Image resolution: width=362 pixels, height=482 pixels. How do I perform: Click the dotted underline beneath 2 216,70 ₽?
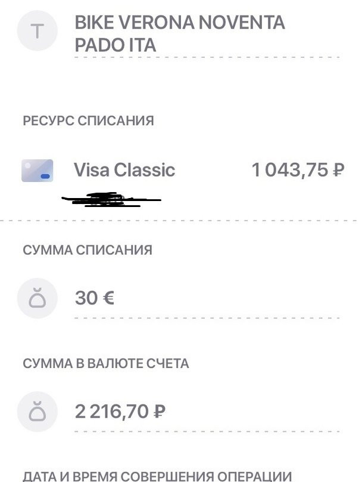click(206, 431)
